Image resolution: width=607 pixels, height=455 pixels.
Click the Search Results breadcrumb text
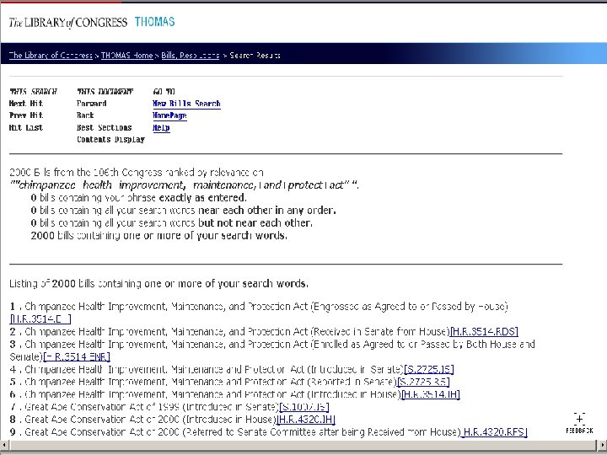coord(255,56)
